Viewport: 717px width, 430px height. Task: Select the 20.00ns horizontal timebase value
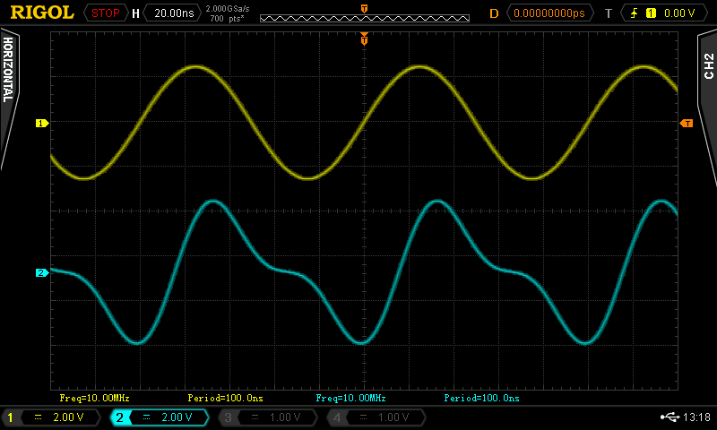click(174, 13)
